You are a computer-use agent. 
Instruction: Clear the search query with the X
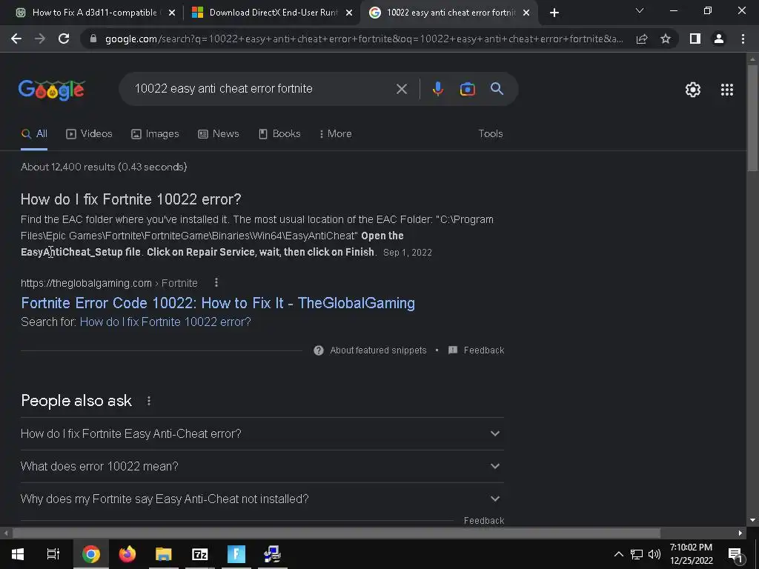point(402,89)
